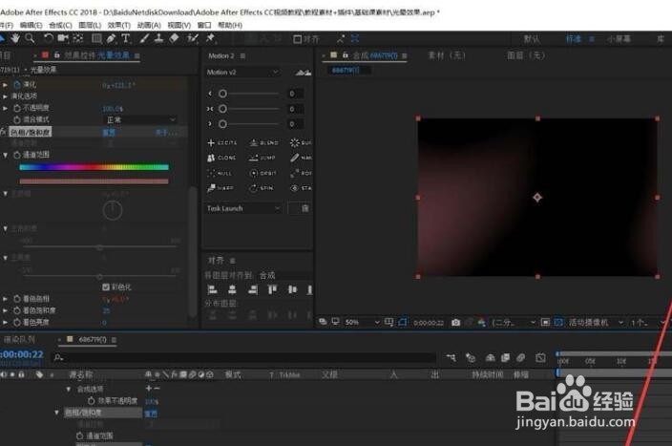The image size is (672, 446).
Task: Select the Rectangle shape tool
Action: pos(96,38)
